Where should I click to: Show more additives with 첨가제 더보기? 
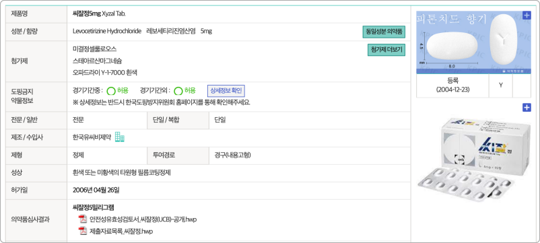[x=386, y=50]
